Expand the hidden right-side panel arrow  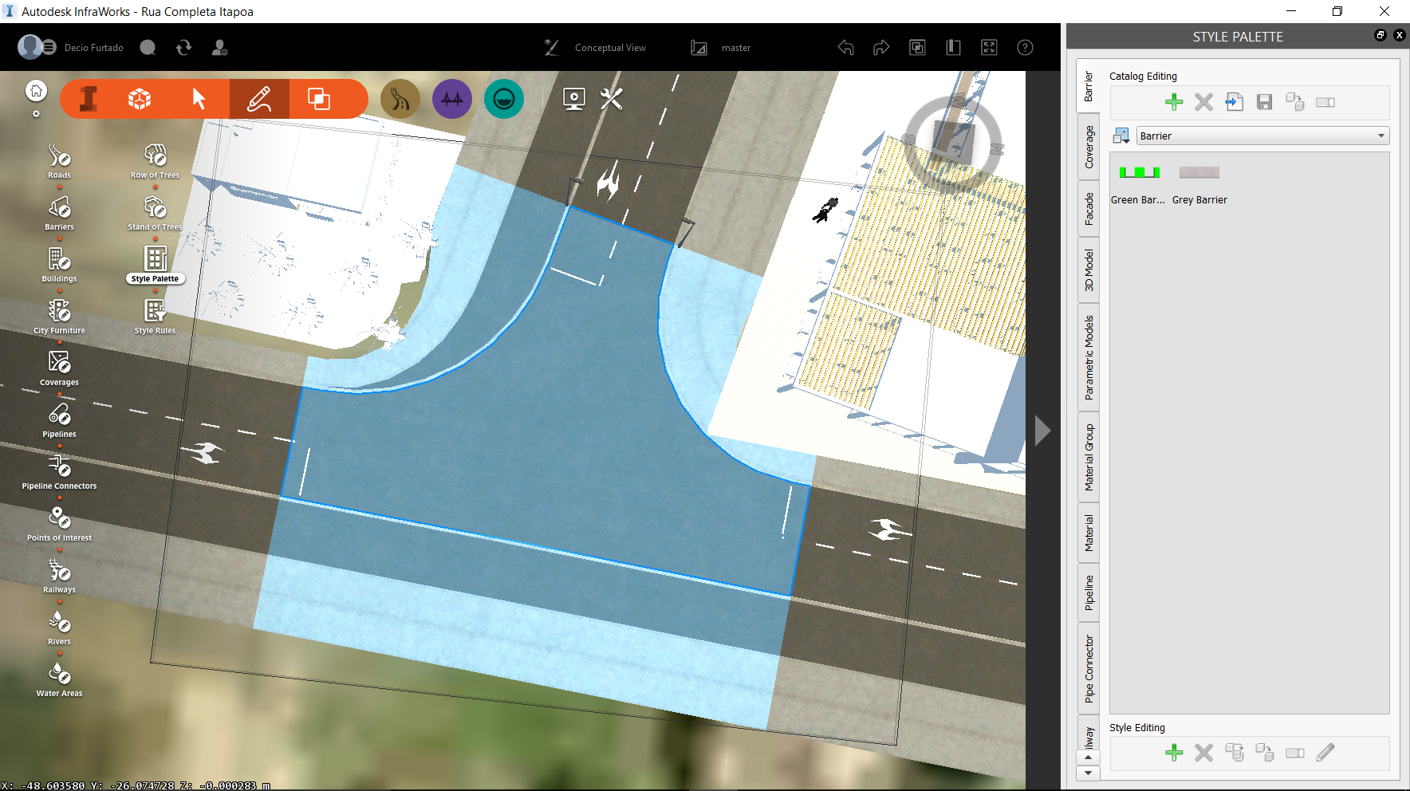click(1042, 430)
